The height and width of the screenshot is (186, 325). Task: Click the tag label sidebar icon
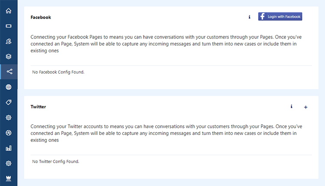[9, 102]
